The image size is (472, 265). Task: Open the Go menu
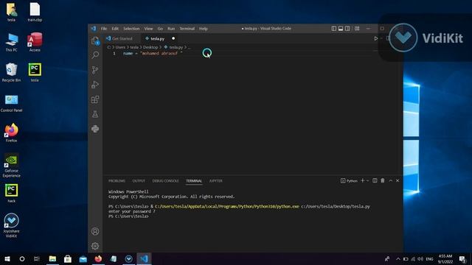pos(160,29)
